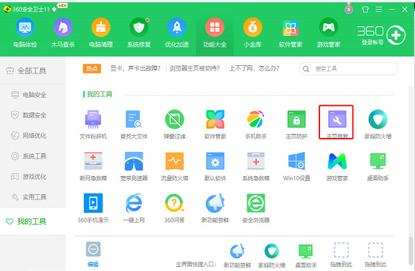Click the first 拖拽到此 empty slot
The width and height of the screenshot is (415, 271).
click(x=341, y=255)
